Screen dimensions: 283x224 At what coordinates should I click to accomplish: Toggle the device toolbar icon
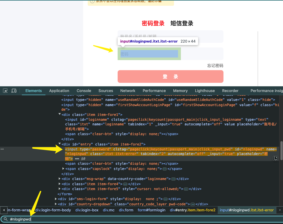[14, 91]
